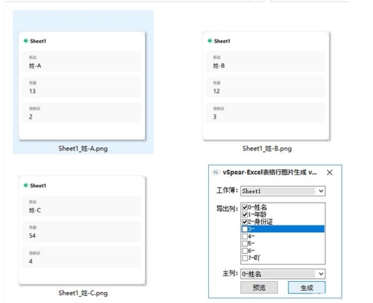The width and height of the screenshot is (373, 303).
Task: Click the 工作簿 label
Action: (x=227, y=190)
